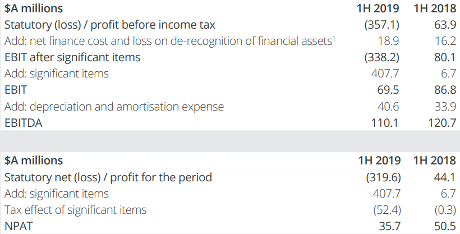Select the depreciation and amortisation expense label

[114, 106]
